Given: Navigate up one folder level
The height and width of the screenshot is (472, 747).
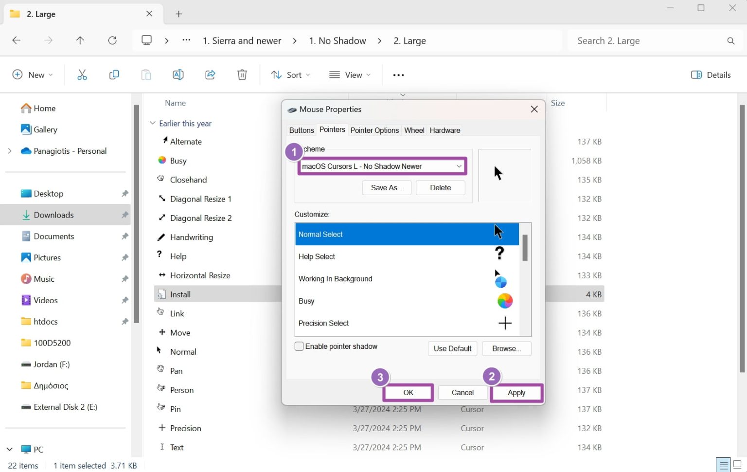Looking at the screenshot, I should (80, 40).
